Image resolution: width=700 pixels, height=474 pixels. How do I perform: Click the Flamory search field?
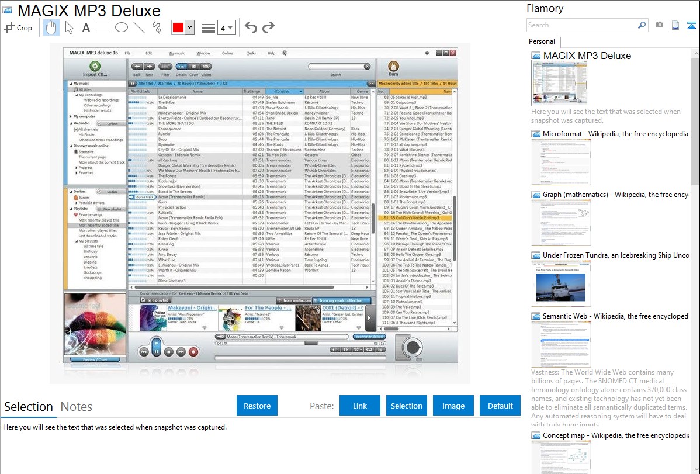pyautogui.click(x=581, y=25)
